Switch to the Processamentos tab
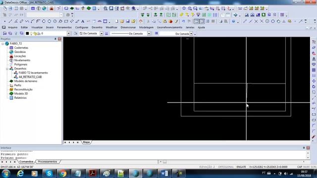Image resolution: width=317 pixels, height=178 pixels. pyautogui.click(x=48, y=162)
